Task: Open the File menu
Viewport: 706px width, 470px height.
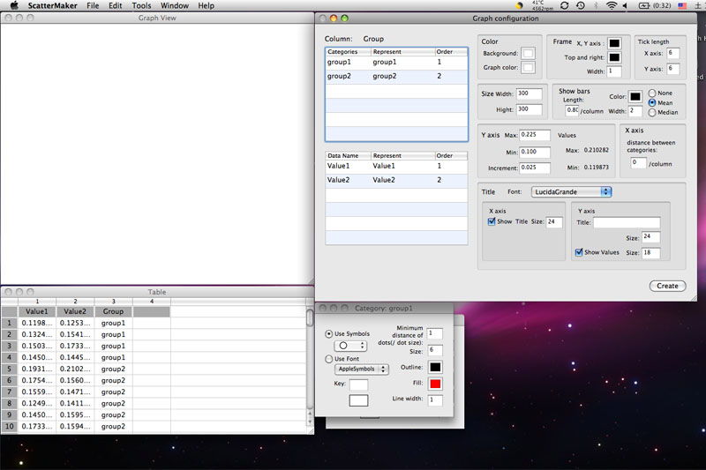Action: click(93, 5)
